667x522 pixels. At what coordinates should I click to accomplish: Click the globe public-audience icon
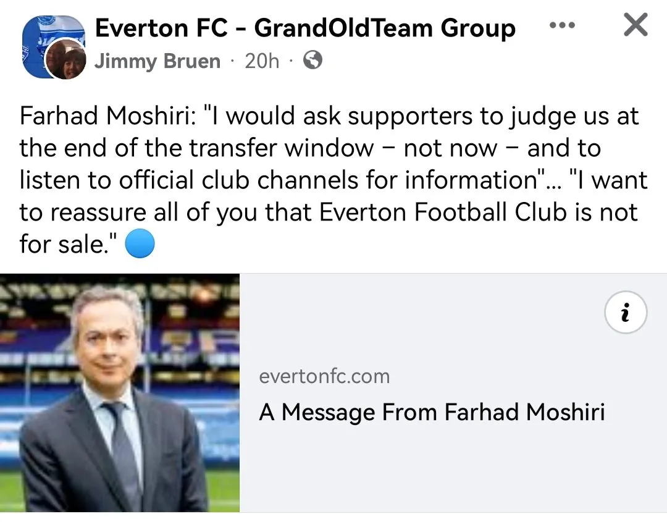point(313,61)
